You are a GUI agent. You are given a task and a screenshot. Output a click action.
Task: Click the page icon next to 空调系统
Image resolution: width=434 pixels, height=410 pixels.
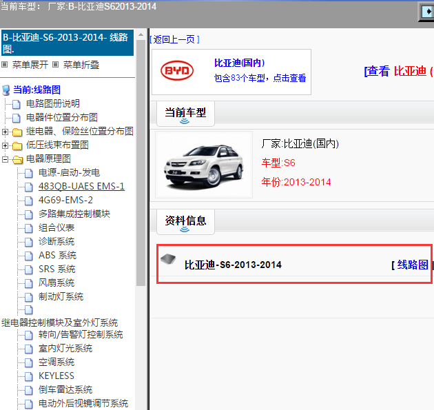(x=29, y=362)
